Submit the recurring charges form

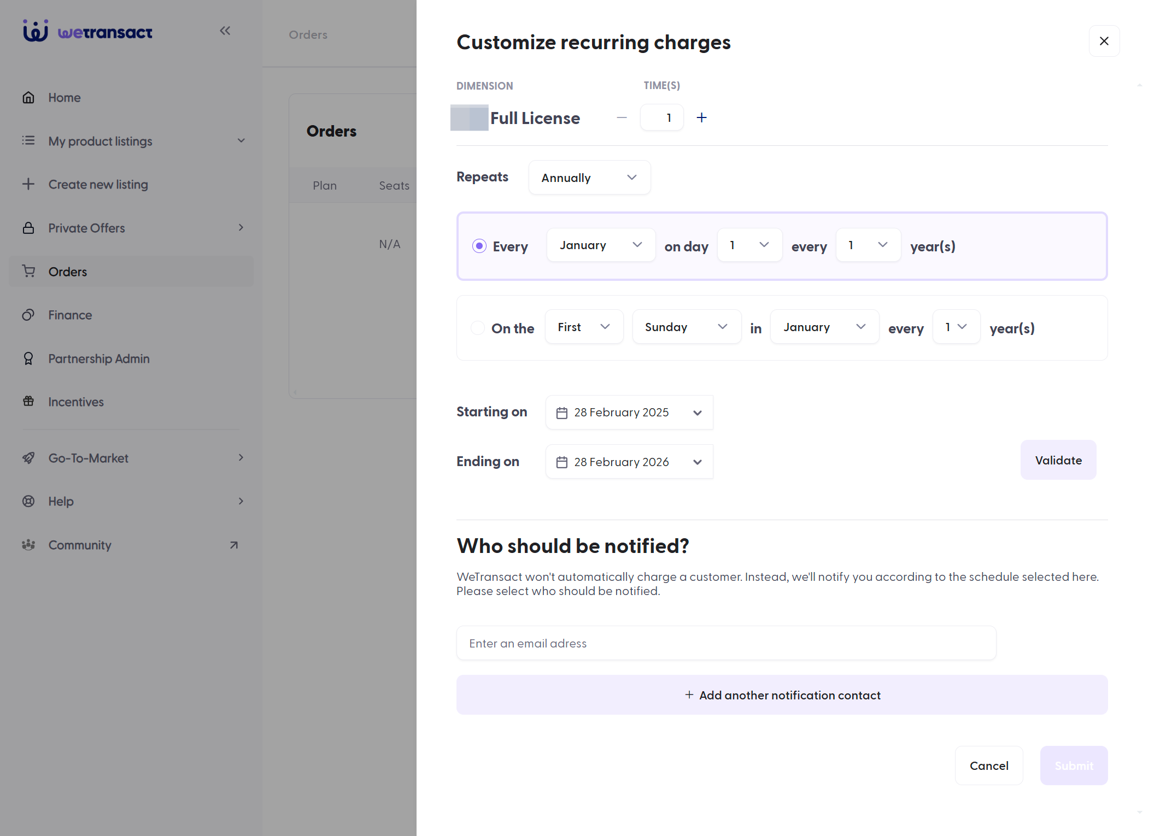click(x=1074, y=766)
